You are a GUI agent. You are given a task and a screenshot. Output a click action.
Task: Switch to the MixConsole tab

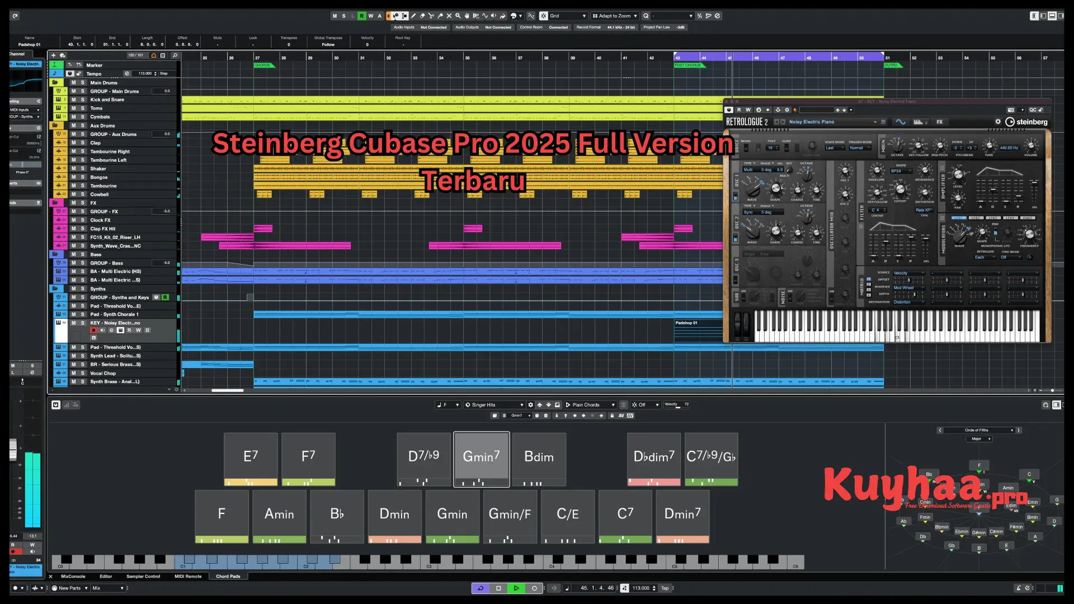pos(73,576)
